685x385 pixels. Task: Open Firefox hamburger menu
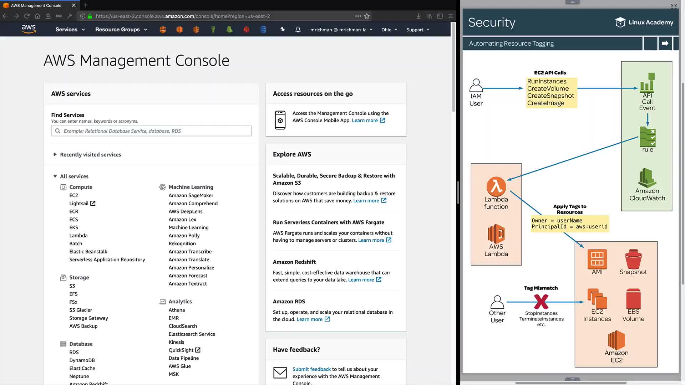click(x=451, y=16)
